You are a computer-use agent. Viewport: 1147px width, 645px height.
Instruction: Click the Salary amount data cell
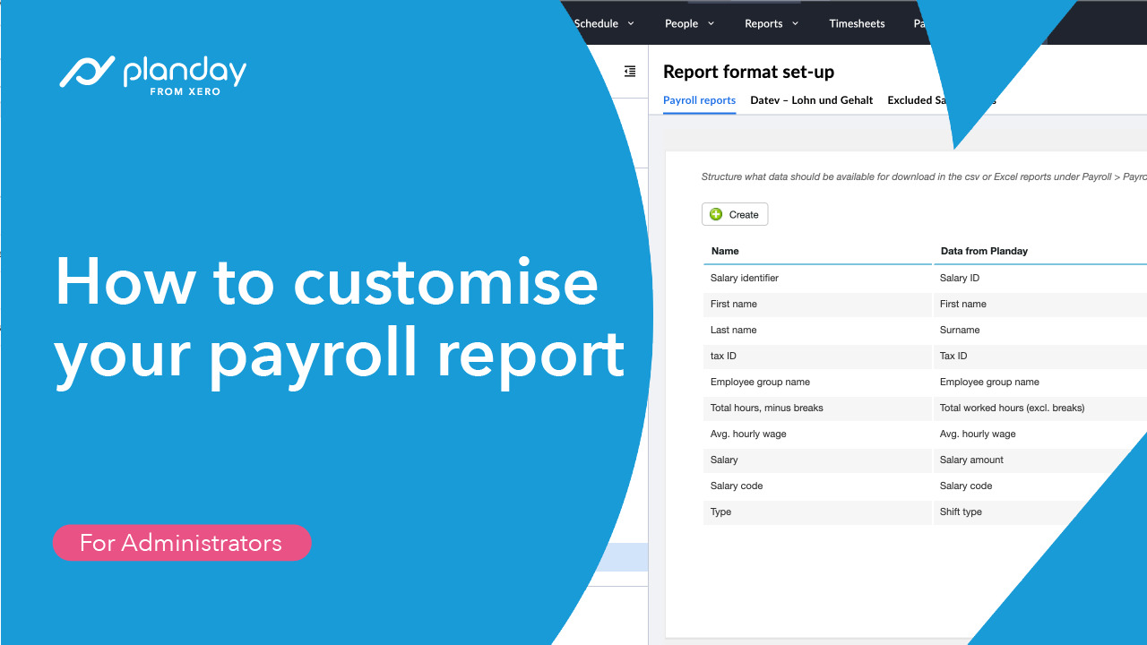coord(971,460)
